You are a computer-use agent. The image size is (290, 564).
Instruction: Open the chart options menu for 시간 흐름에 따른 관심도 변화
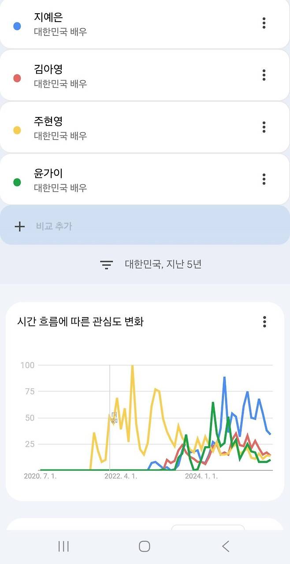click(264, 322)
